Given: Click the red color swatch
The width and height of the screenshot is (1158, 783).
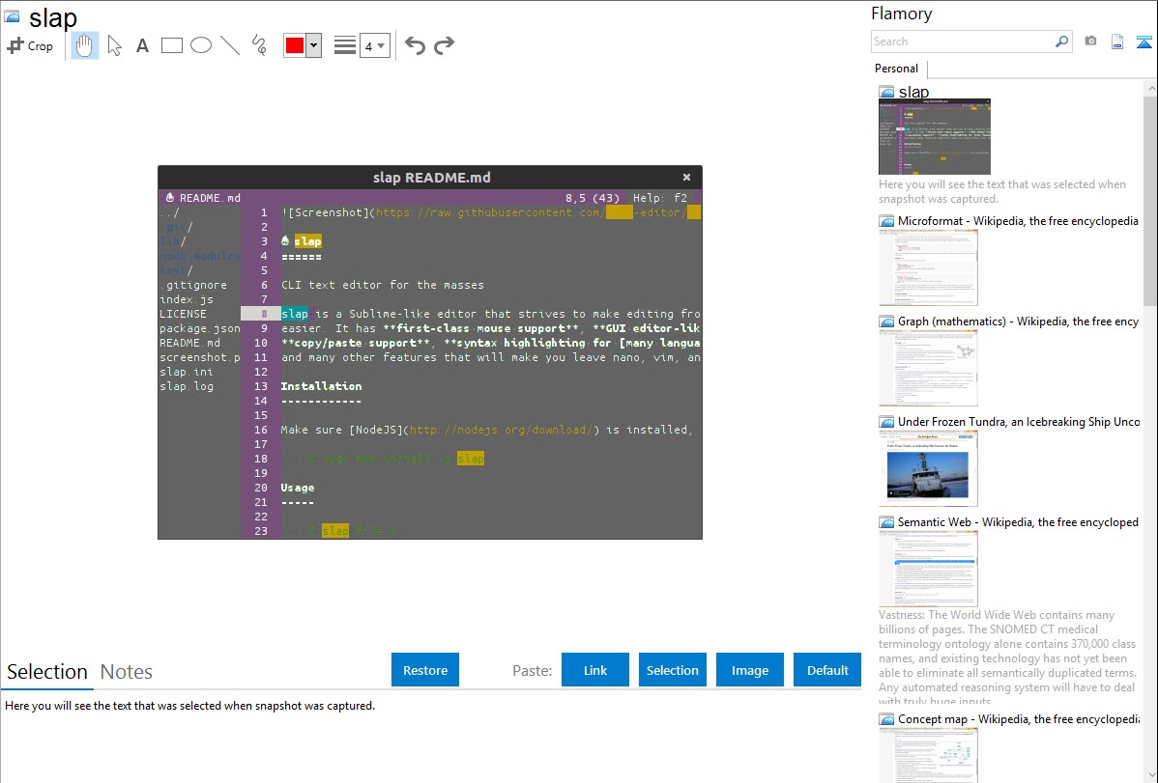Looking at the screenshot, I should (x=295, y=45).
